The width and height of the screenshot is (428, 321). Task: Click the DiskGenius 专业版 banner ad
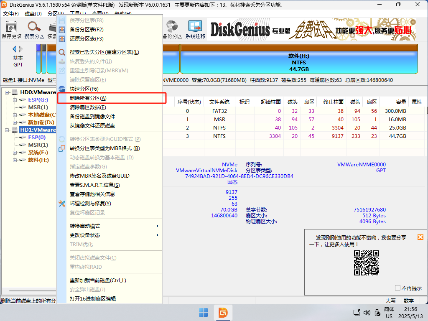coord(312,29)
